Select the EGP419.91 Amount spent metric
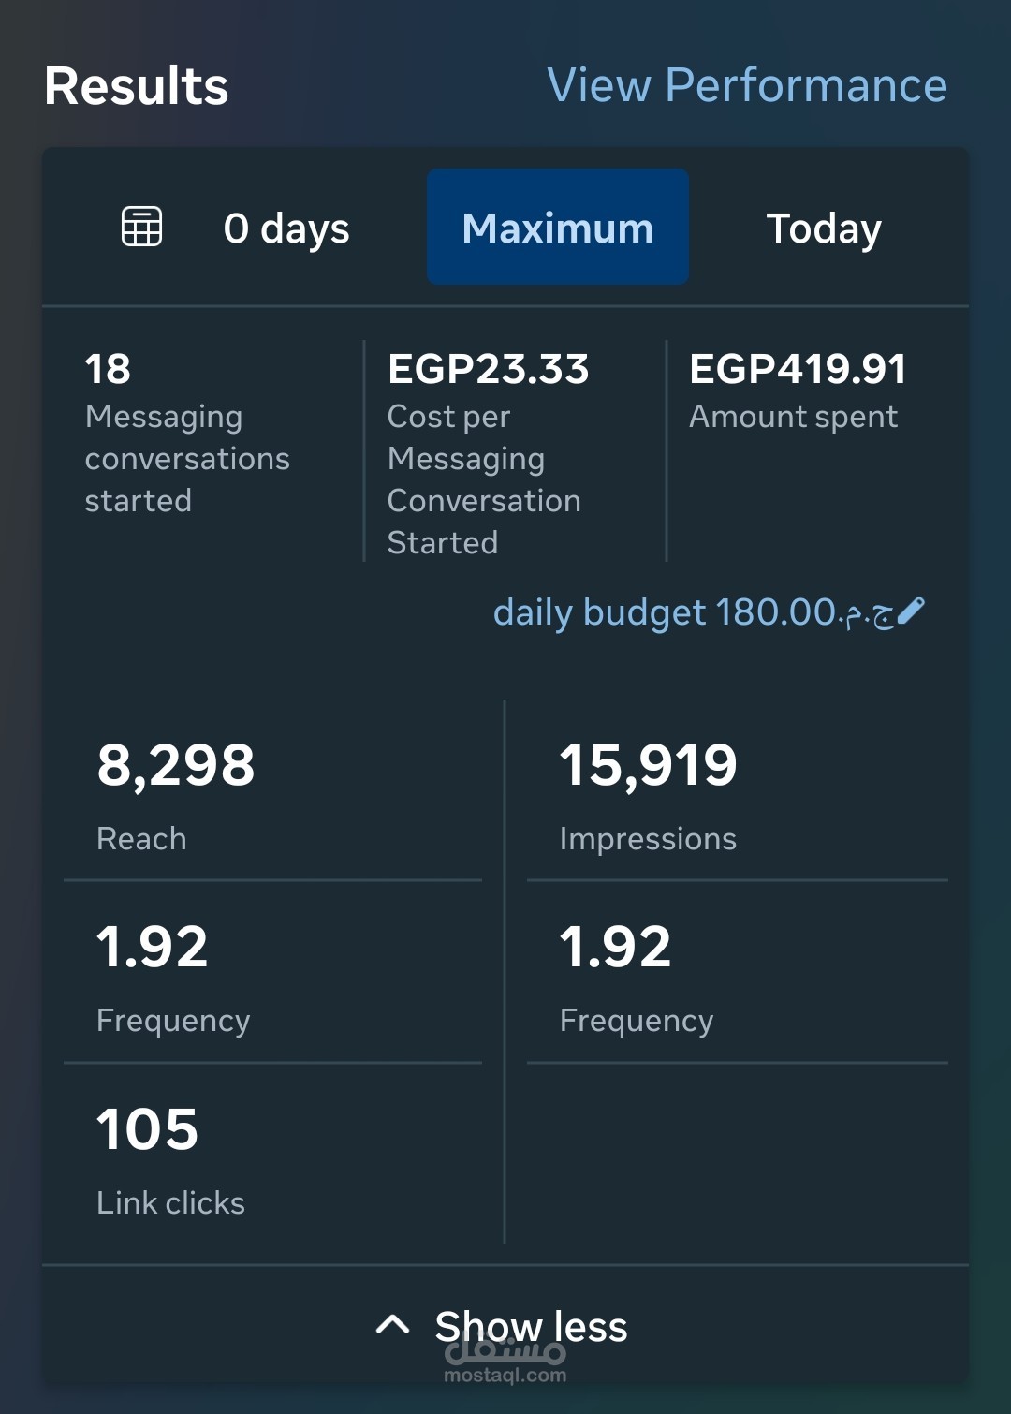Image resolution: width=1011 pixels, height=1414 pixels. (798, 390)
